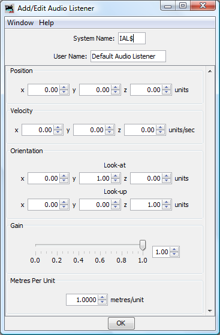Increase Velocity z with up arrow
This screenshot has height=335, width=220.
(160, 127)
